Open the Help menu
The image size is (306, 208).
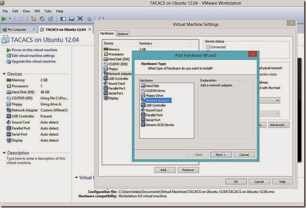click(x=60, y=11)
